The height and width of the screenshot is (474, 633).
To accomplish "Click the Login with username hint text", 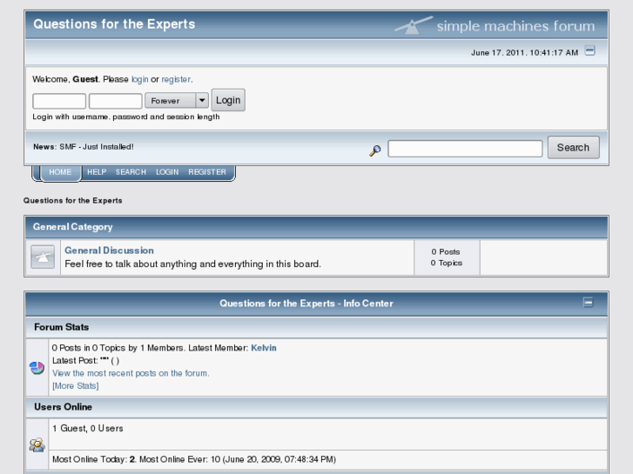I will [x=126, y=117].
